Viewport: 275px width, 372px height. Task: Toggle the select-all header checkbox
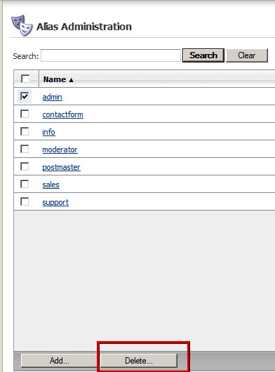(25, 79)
